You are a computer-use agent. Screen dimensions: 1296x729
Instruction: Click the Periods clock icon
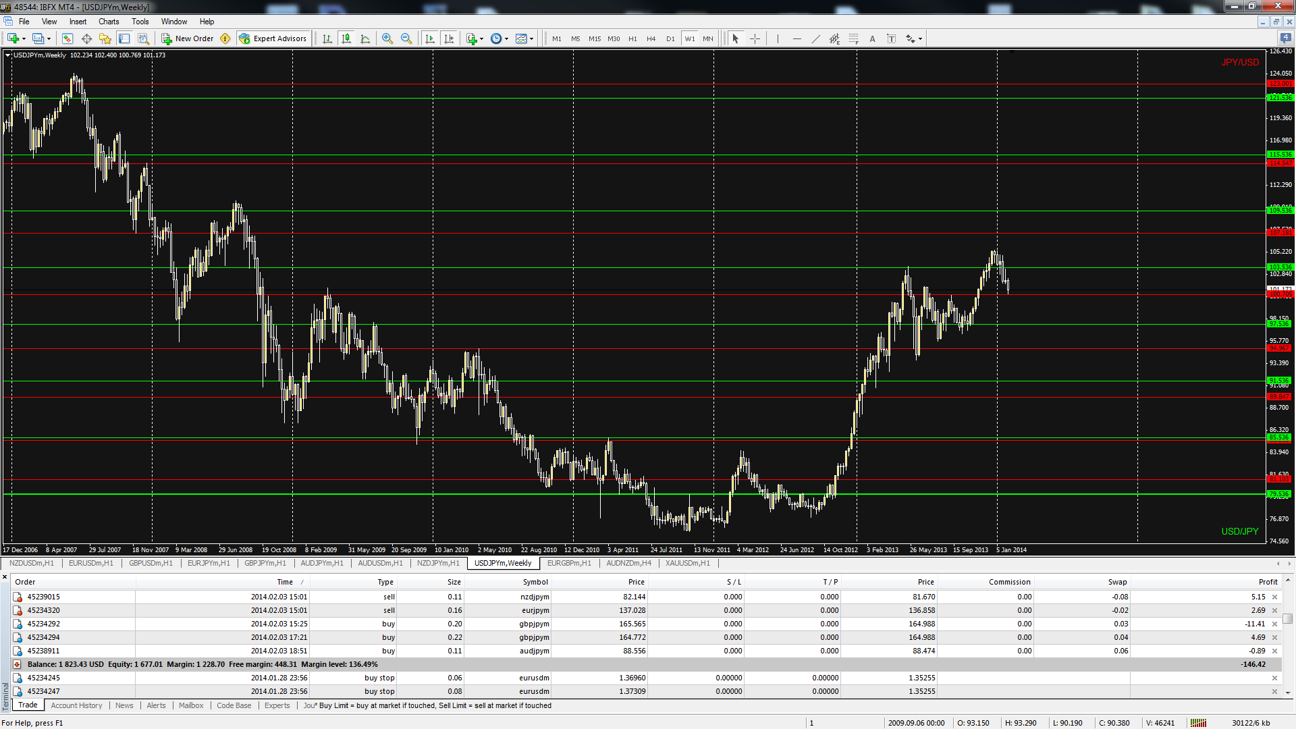pos(496,38)
